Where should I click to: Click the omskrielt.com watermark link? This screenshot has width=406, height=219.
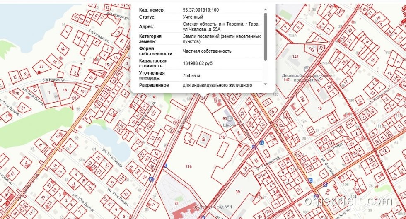348,201
